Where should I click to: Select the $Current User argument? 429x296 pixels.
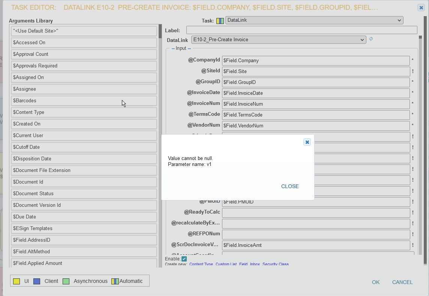click(84, 136)
